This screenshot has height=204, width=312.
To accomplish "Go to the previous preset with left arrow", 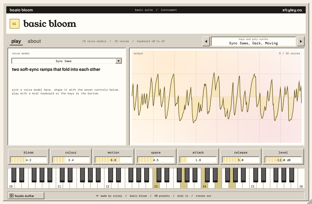I will point(206,41).
